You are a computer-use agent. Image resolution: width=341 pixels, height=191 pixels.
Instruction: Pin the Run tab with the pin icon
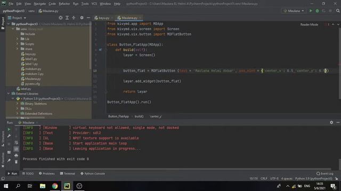coord(9,160)
